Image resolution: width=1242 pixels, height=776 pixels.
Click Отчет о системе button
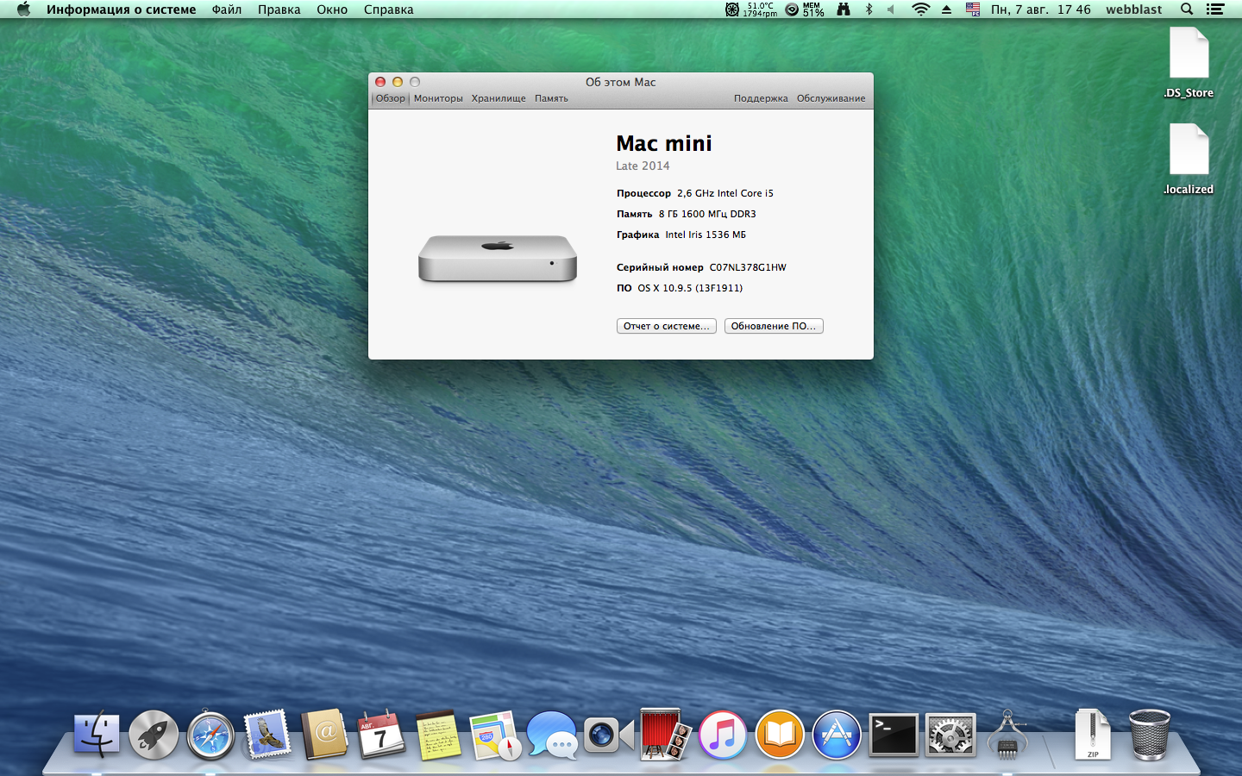667,326
